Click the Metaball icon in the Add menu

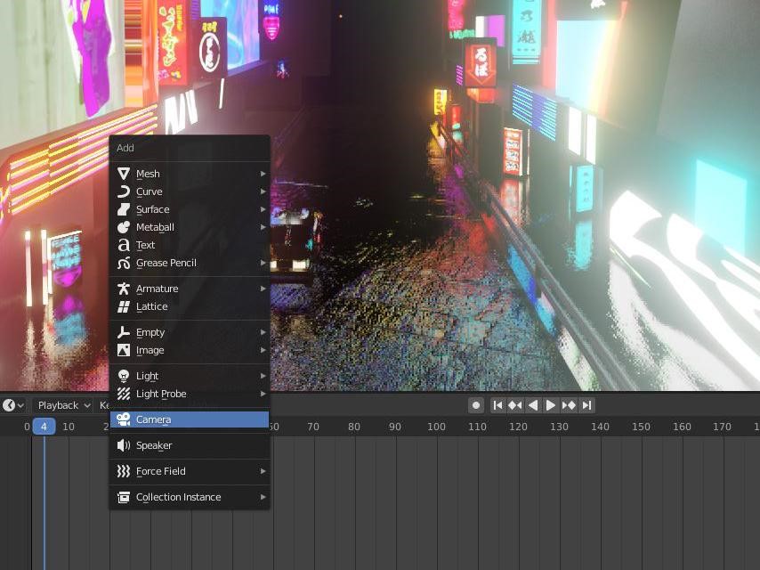[x=124, y=227]
